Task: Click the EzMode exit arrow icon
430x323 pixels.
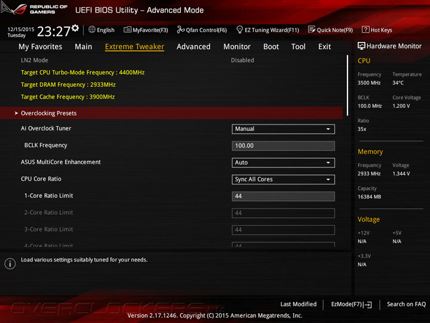Action: pyautogui.click(x=368, y=304)
